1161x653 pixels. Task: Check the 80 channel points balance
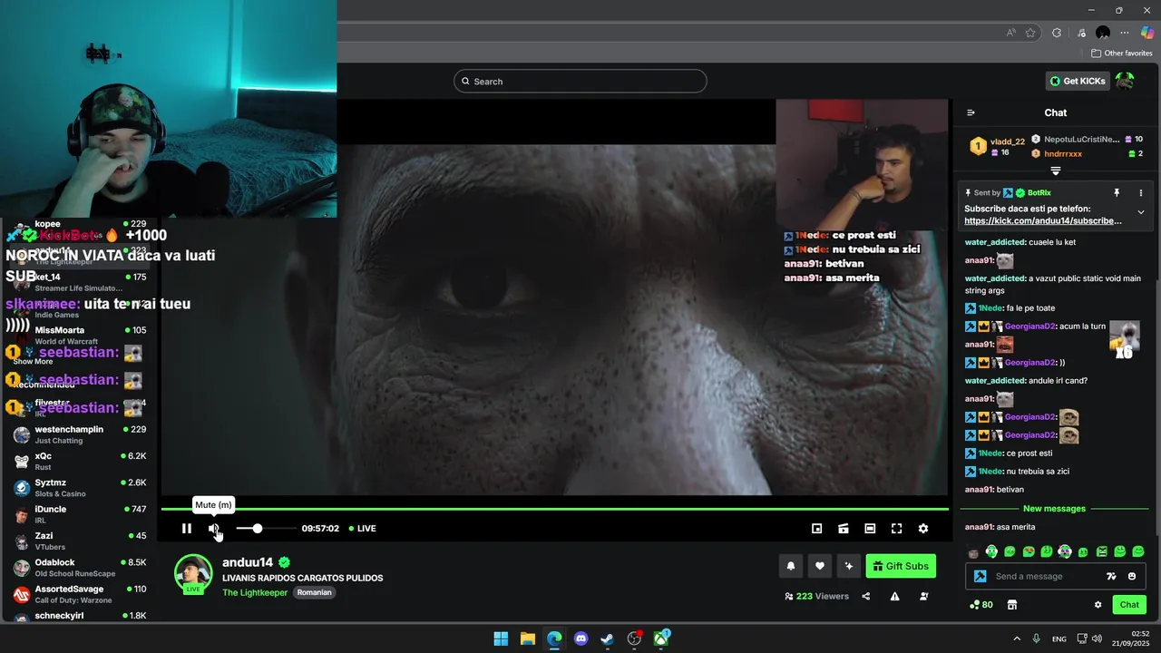tap(981, 605)
